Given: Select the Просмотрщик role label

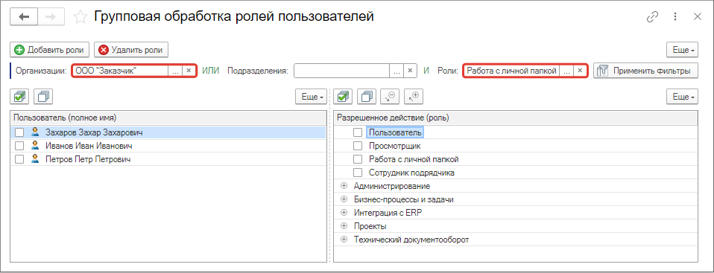Looking at the screenshot, I should pos(395,147).
